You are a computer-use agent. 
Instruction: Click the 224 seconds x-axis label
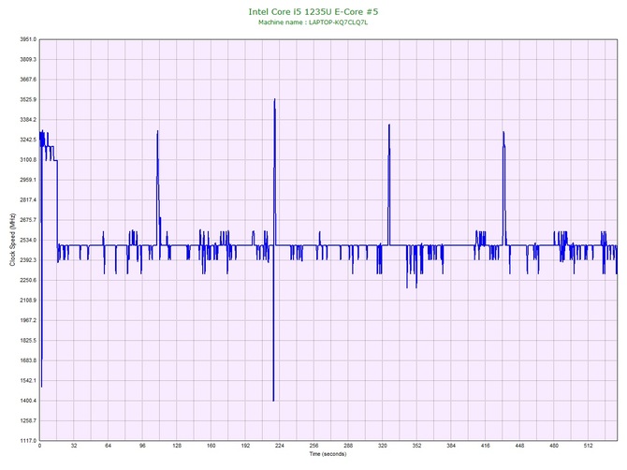pos(280,446)
